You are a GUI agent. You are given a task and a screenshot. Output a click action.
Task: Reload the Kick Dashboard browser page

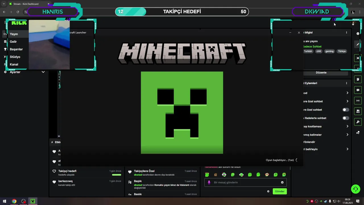(x=18, y=12)
